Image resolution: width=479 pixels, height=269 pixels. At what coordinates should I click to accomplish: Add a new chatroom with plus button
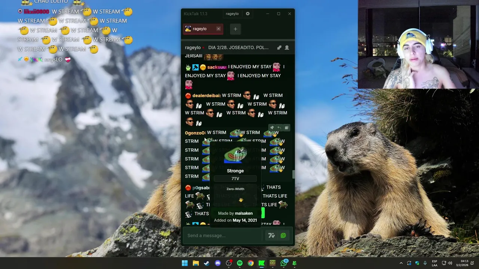pos(235,29)
